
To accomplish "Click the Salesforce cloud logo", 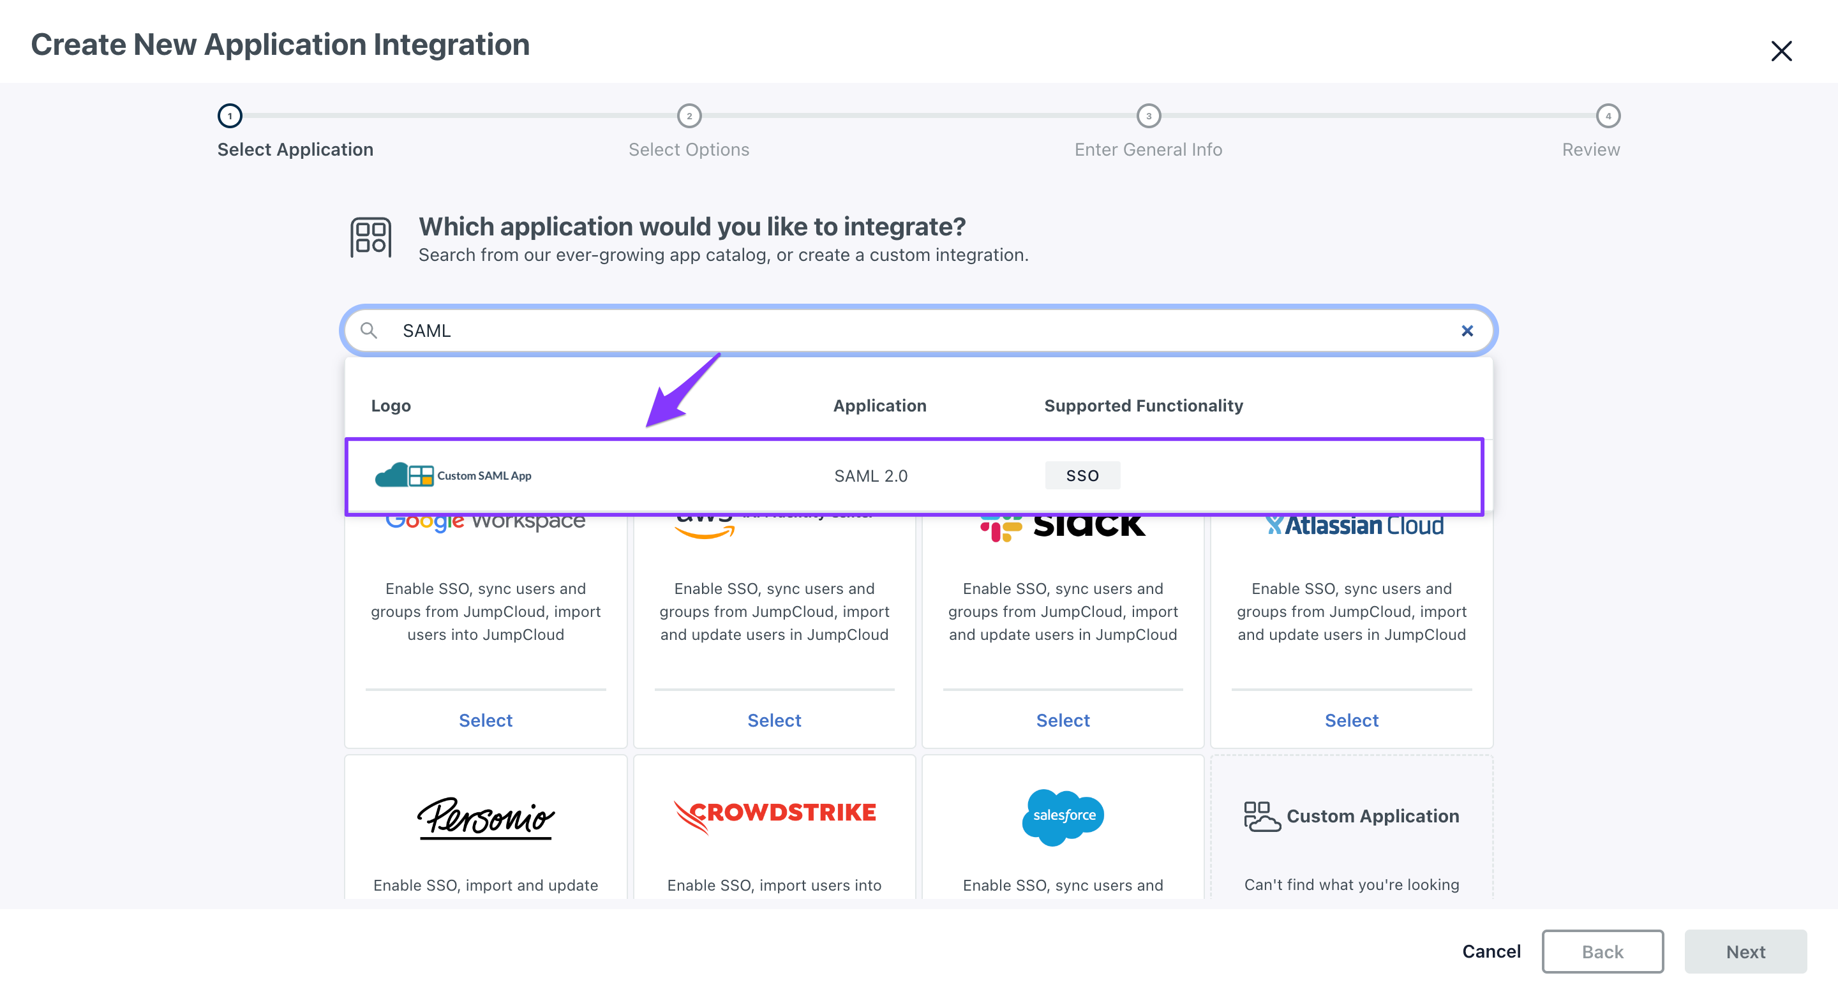I will point(1063,816).
